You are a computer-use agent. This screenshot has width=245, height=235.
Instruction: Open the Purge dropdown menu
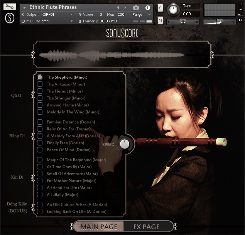[x=141, y=15]
